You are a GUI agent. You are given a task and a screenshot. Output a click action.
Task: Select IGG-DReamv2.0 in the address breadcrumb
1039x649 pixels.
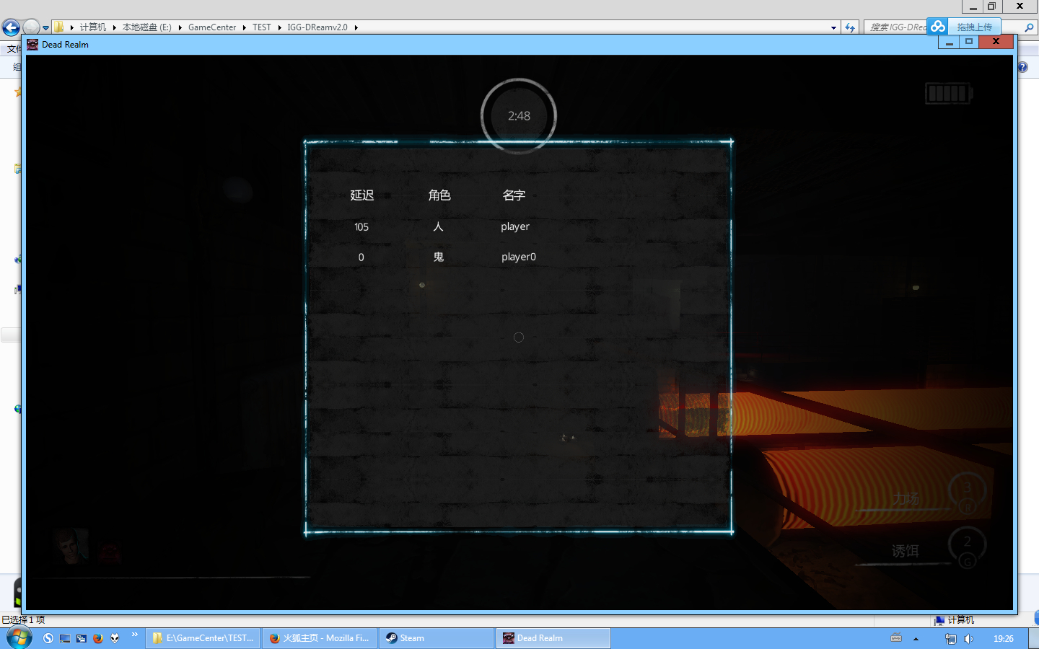click(x=317, y=27)
